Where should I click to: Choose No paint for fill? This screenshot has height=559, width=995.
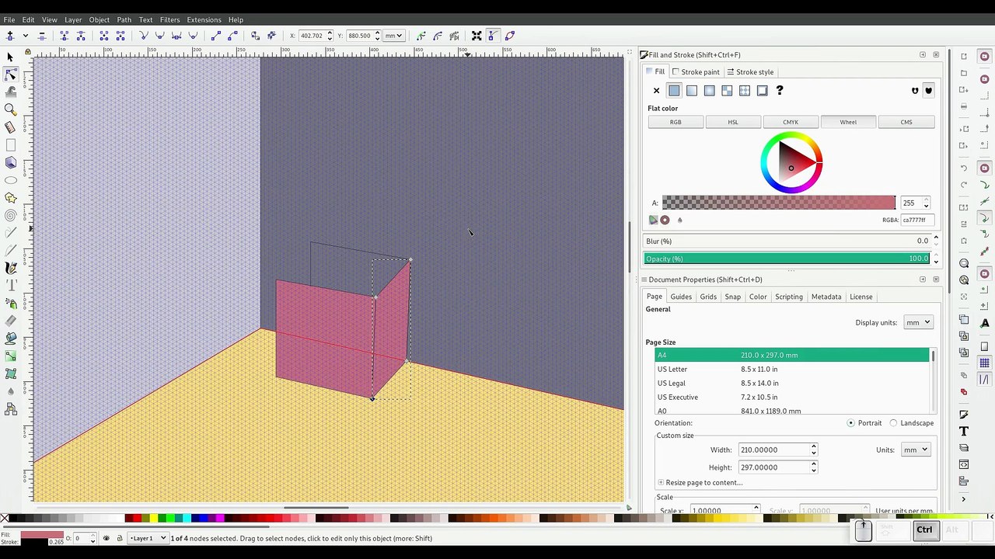point(656,91)
